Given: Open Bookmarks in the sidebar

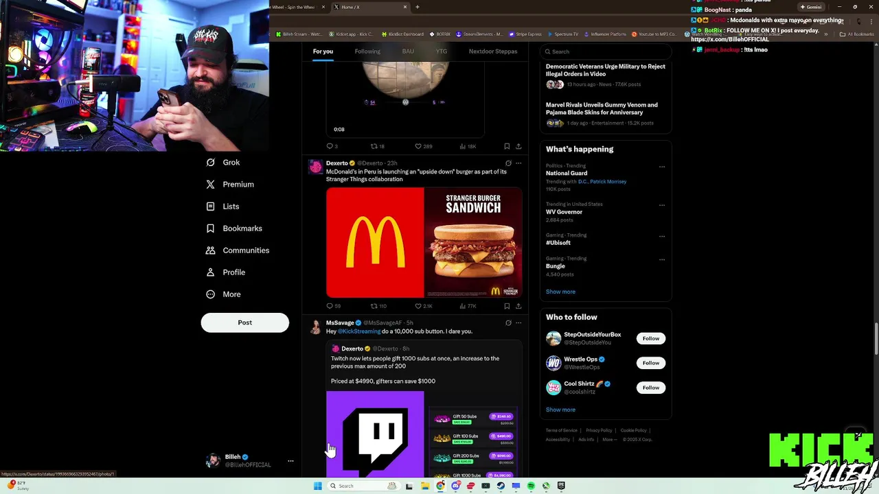Looking at the screenshot, I should (x=234, y=228).
